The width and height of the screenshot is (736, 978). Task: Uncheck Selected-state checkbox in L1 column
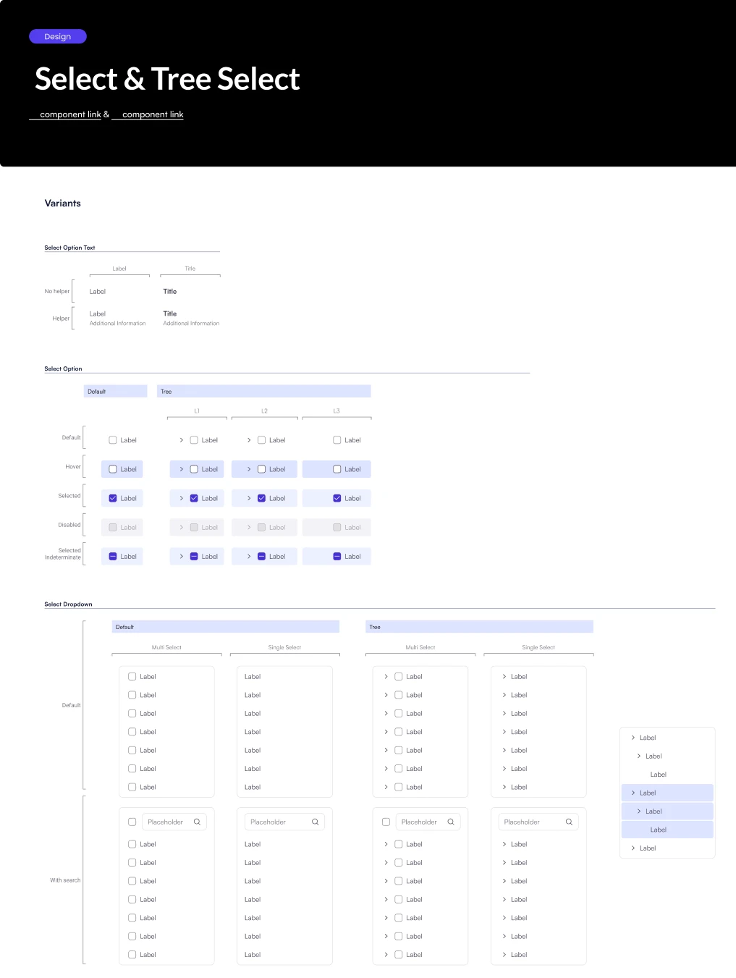coord(194,498)
